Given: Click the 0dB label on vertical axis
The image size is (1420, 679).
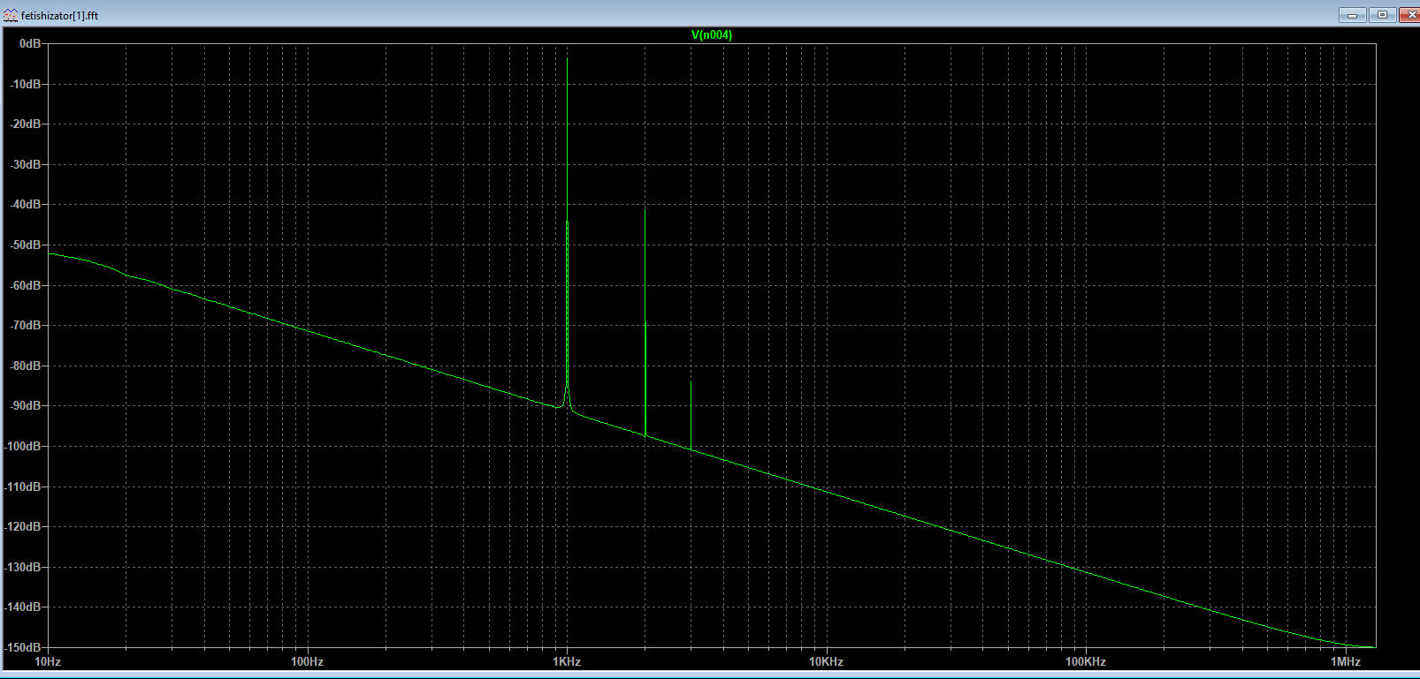Looking at the screenshot, I should pyautogui.click(x=30, y=43).
